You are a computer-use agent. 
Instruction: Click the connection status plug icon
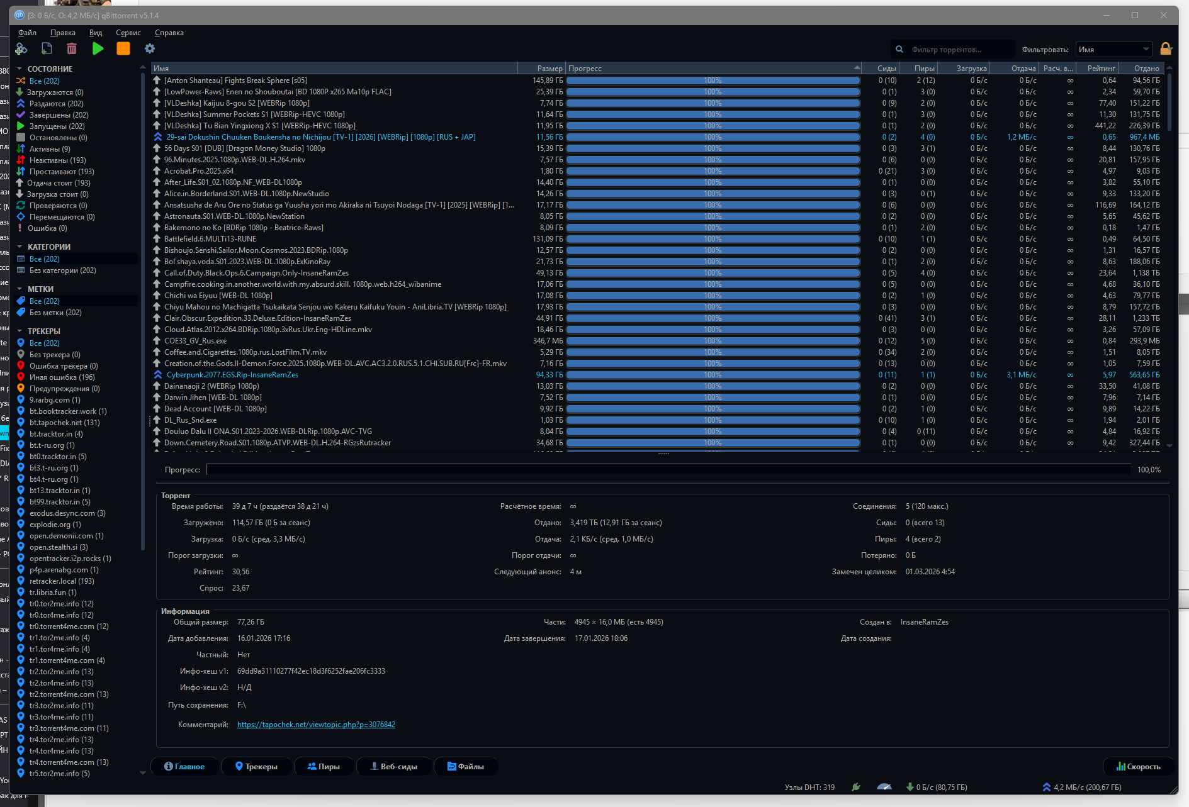[x=856, y=787]
